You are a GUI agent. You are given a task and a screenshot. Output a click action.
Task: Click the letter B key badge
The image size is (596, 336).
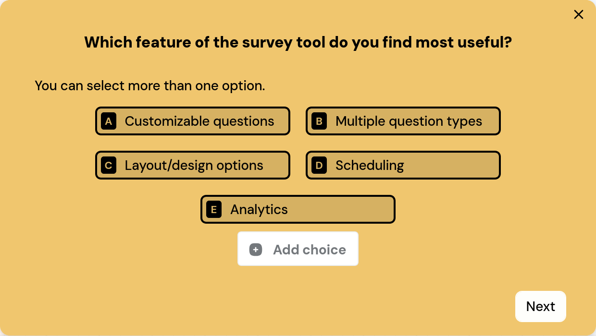pos(319,121)
